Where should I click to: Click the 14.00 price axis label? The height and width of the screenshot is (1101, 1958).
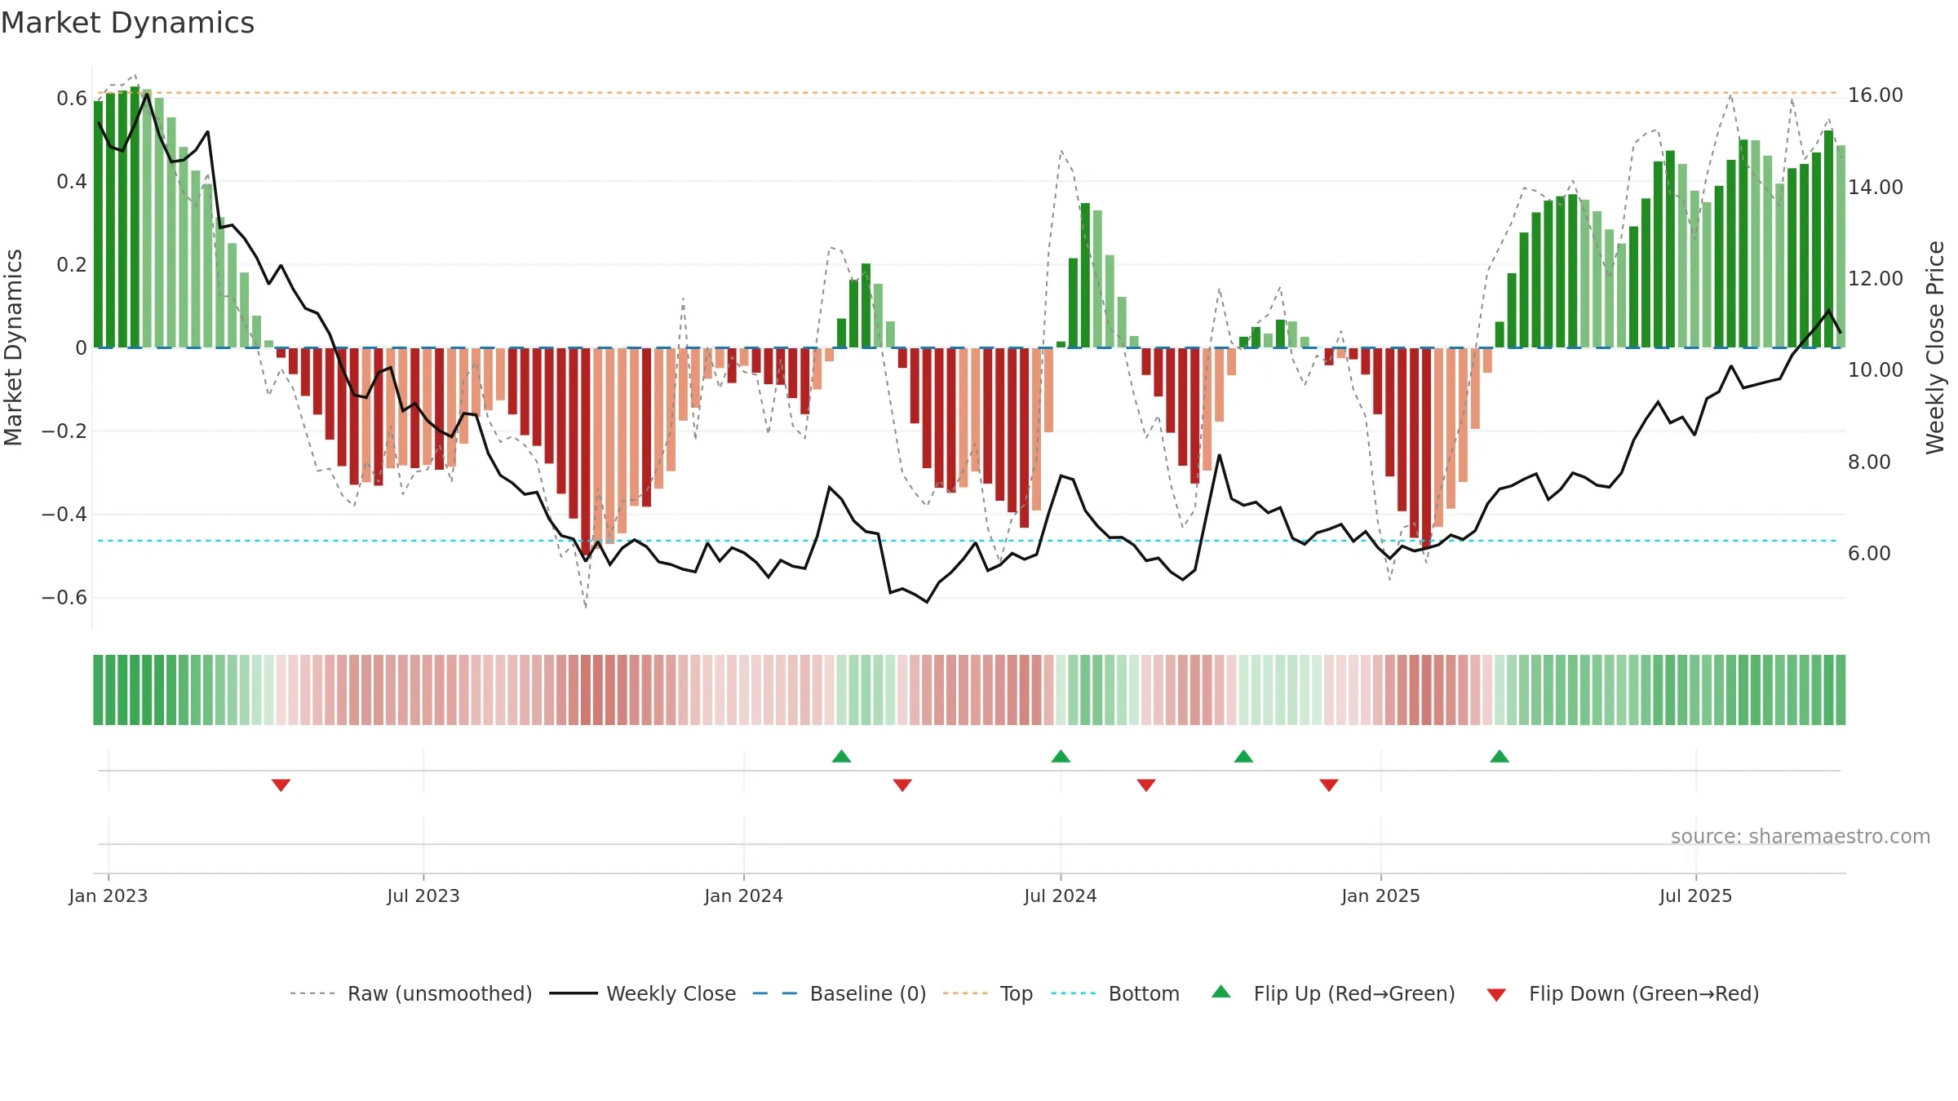coord(1876,188)
